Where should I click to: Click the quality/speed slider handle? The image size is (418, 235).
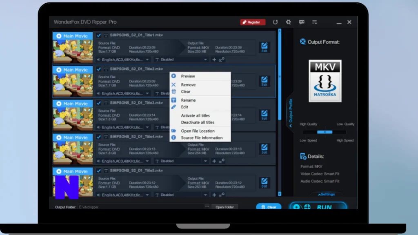tap(325, 132)
